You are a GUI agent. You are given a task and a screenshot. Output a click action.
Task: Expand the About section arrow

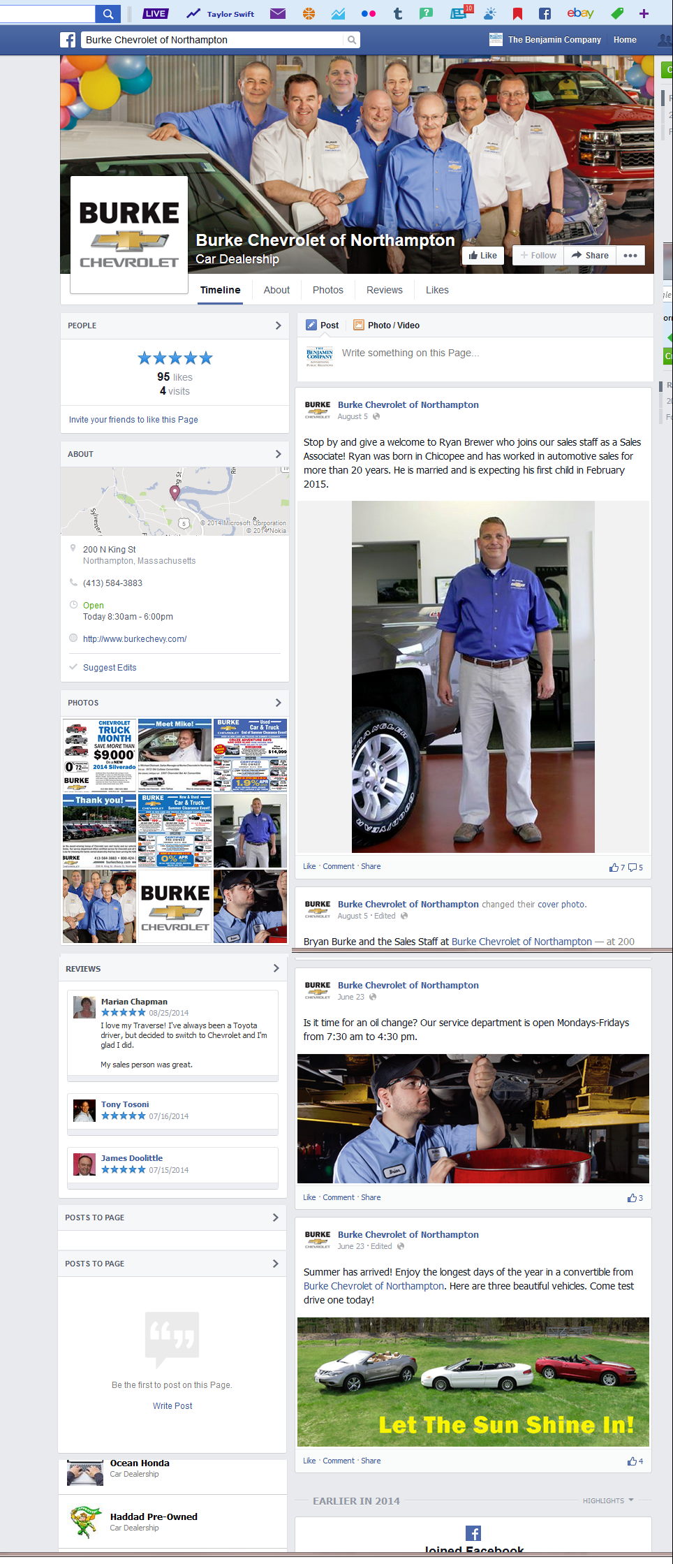point(278,454)
